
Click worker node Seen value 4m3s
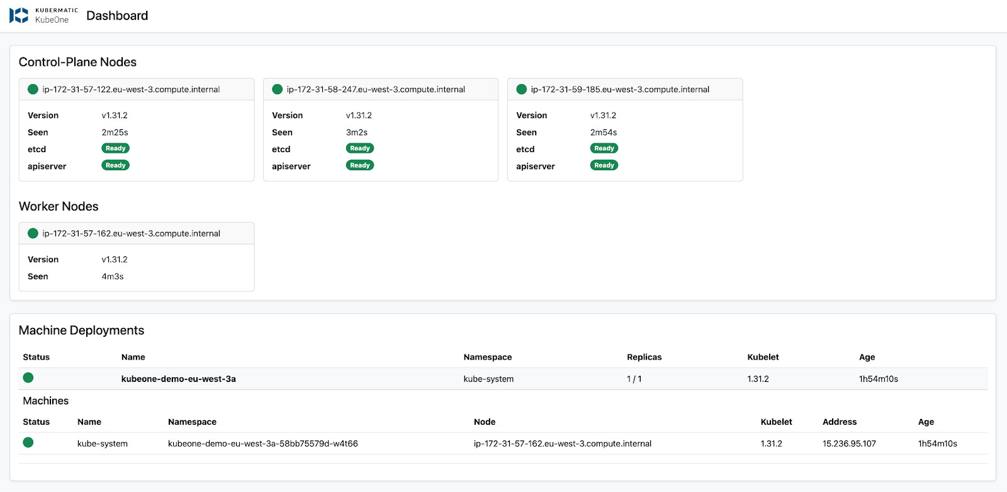[113, 276]
